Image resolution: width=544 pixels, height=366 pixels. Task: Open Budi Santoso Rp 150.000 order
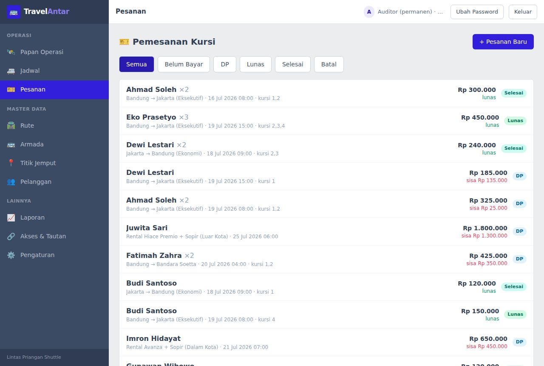point(326,315)
